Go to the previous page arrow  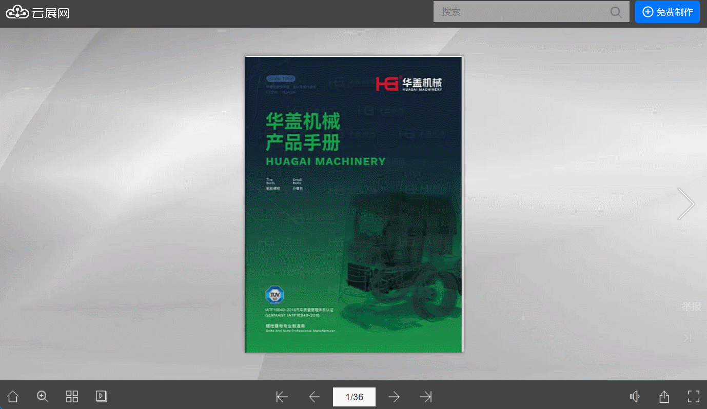[314, 397]
